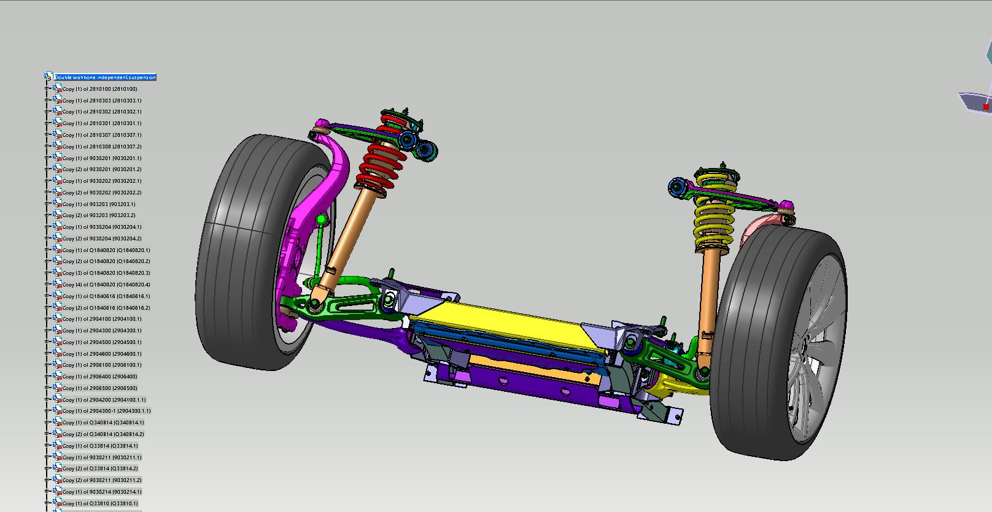Click the component icon for Q1840820.4
The image size is (992, 512).
[x=58, y=285]
